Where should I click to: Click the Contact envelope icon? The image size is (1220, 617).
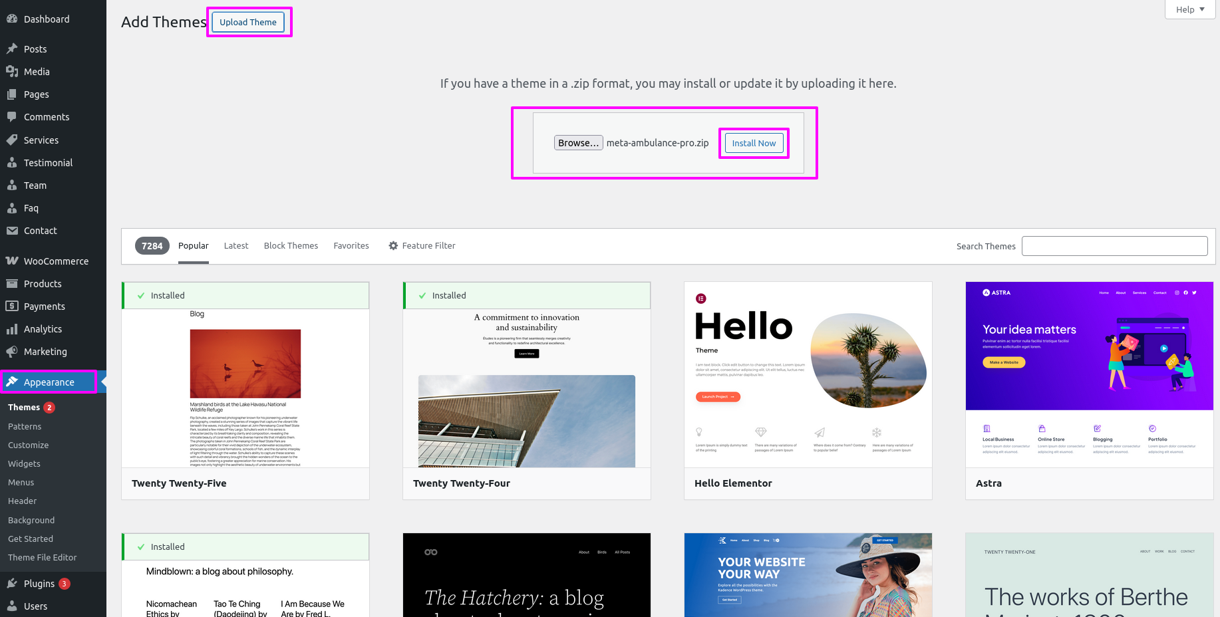click(x=12, y=231)
